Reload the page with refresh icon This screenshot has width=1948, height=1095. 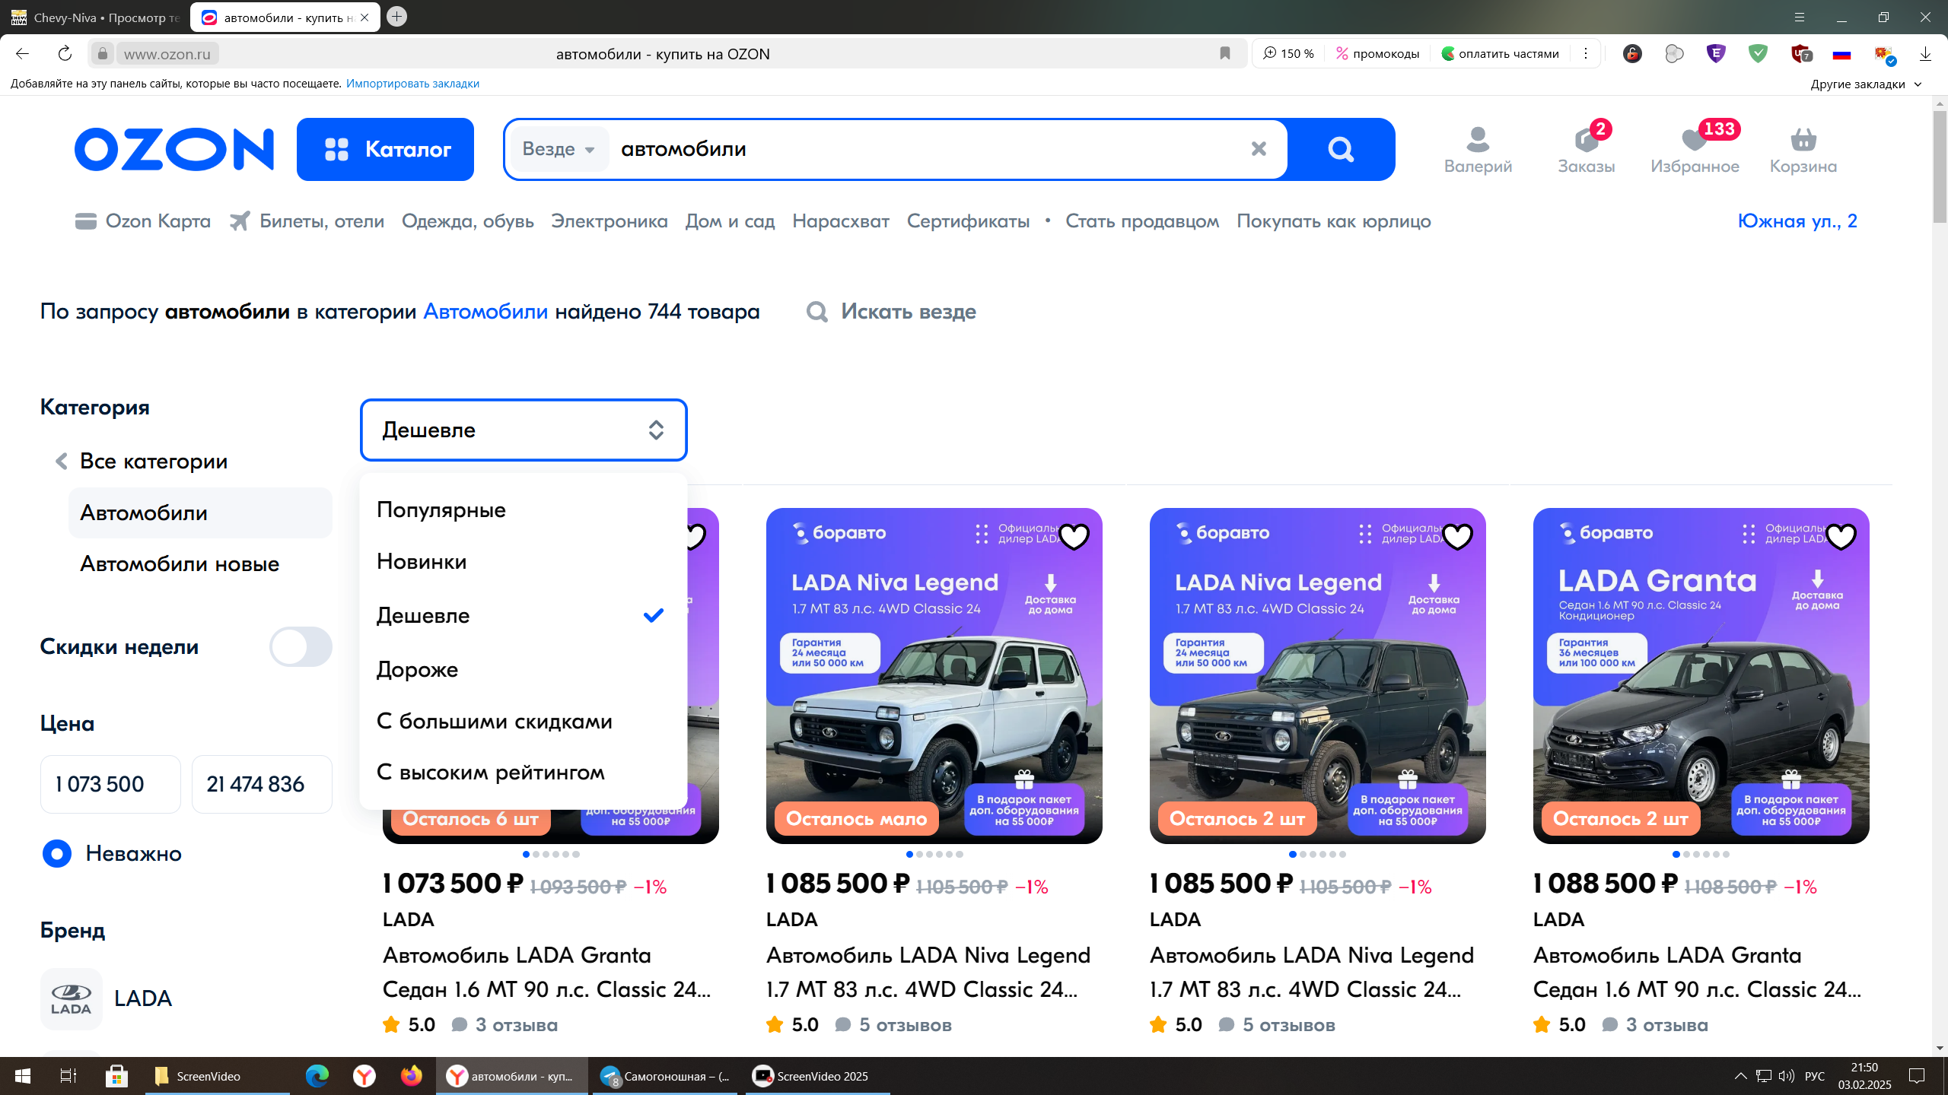click(x=65, y=53)
